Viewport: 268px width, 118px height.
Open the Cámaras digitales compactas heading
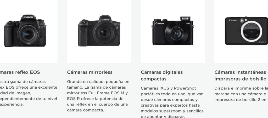pyautogui.click(x=162, y=76)
